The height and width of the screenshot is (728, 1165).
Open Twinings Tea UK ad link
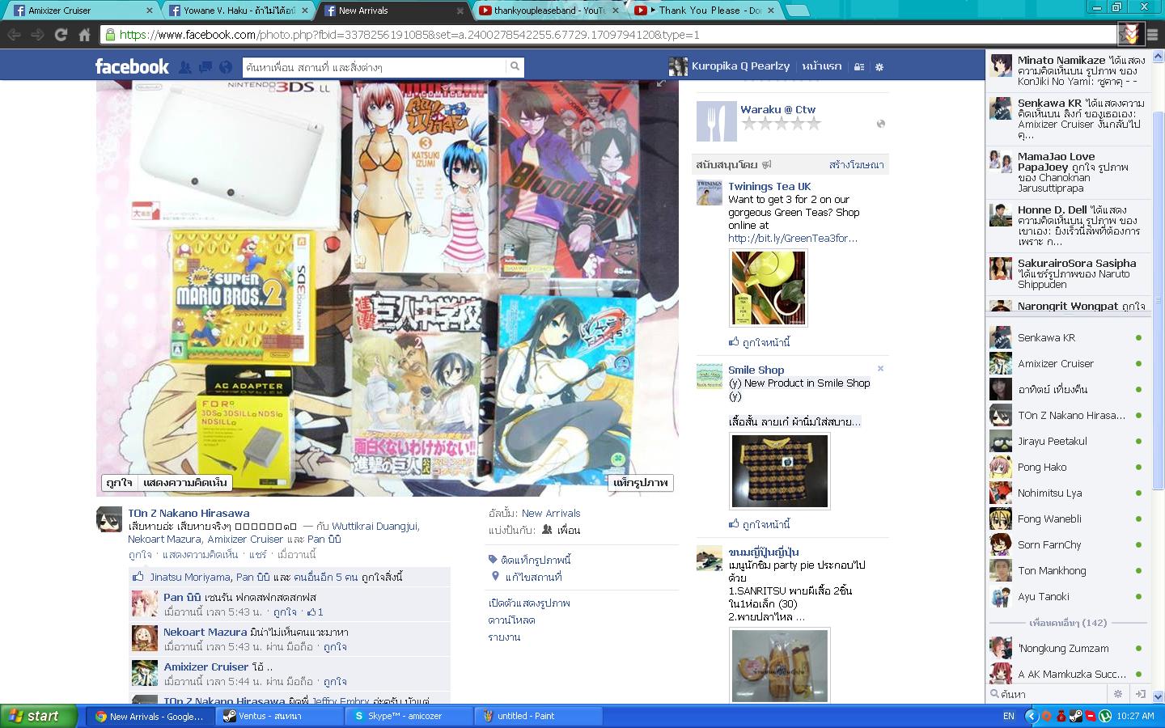pos(769,186)
